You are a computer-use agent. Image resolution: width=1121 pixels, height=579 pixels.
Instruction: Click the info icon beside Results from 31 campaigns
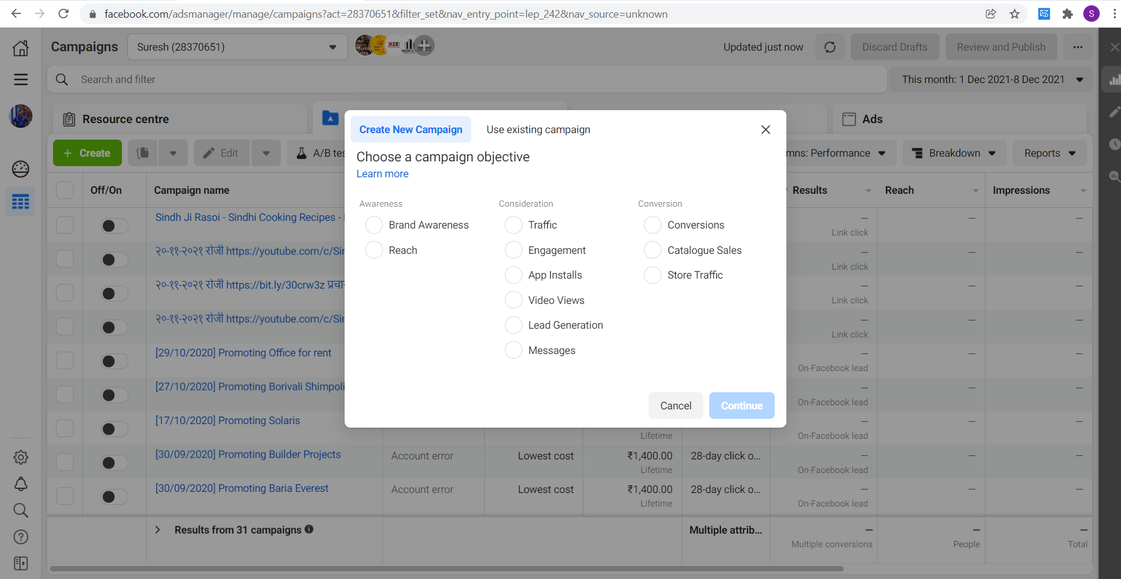click(x=309, y=530)
